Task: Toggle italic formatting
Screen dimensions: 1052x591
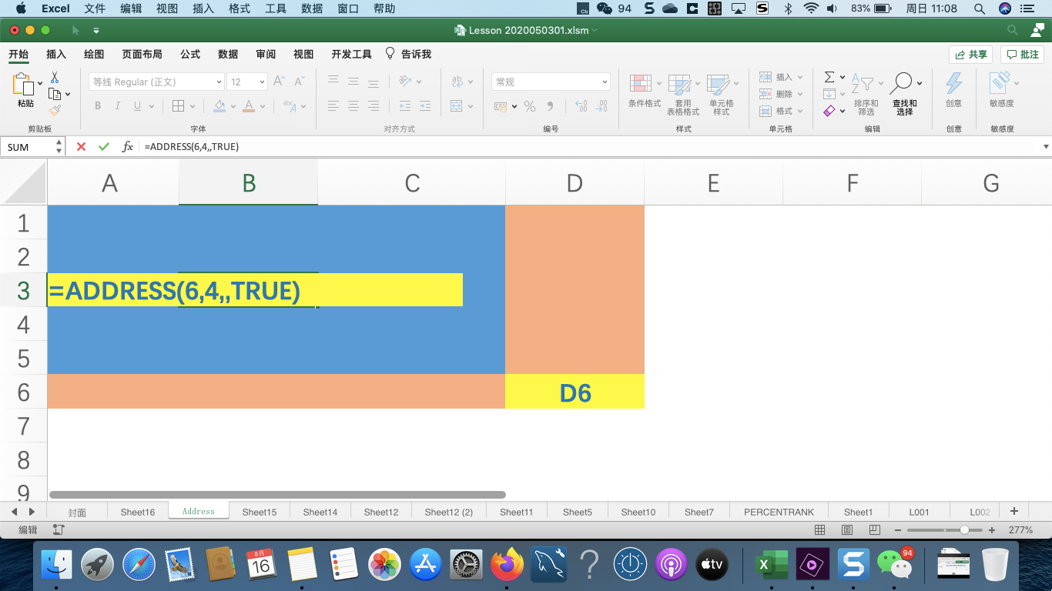Action: coord(117,106)
